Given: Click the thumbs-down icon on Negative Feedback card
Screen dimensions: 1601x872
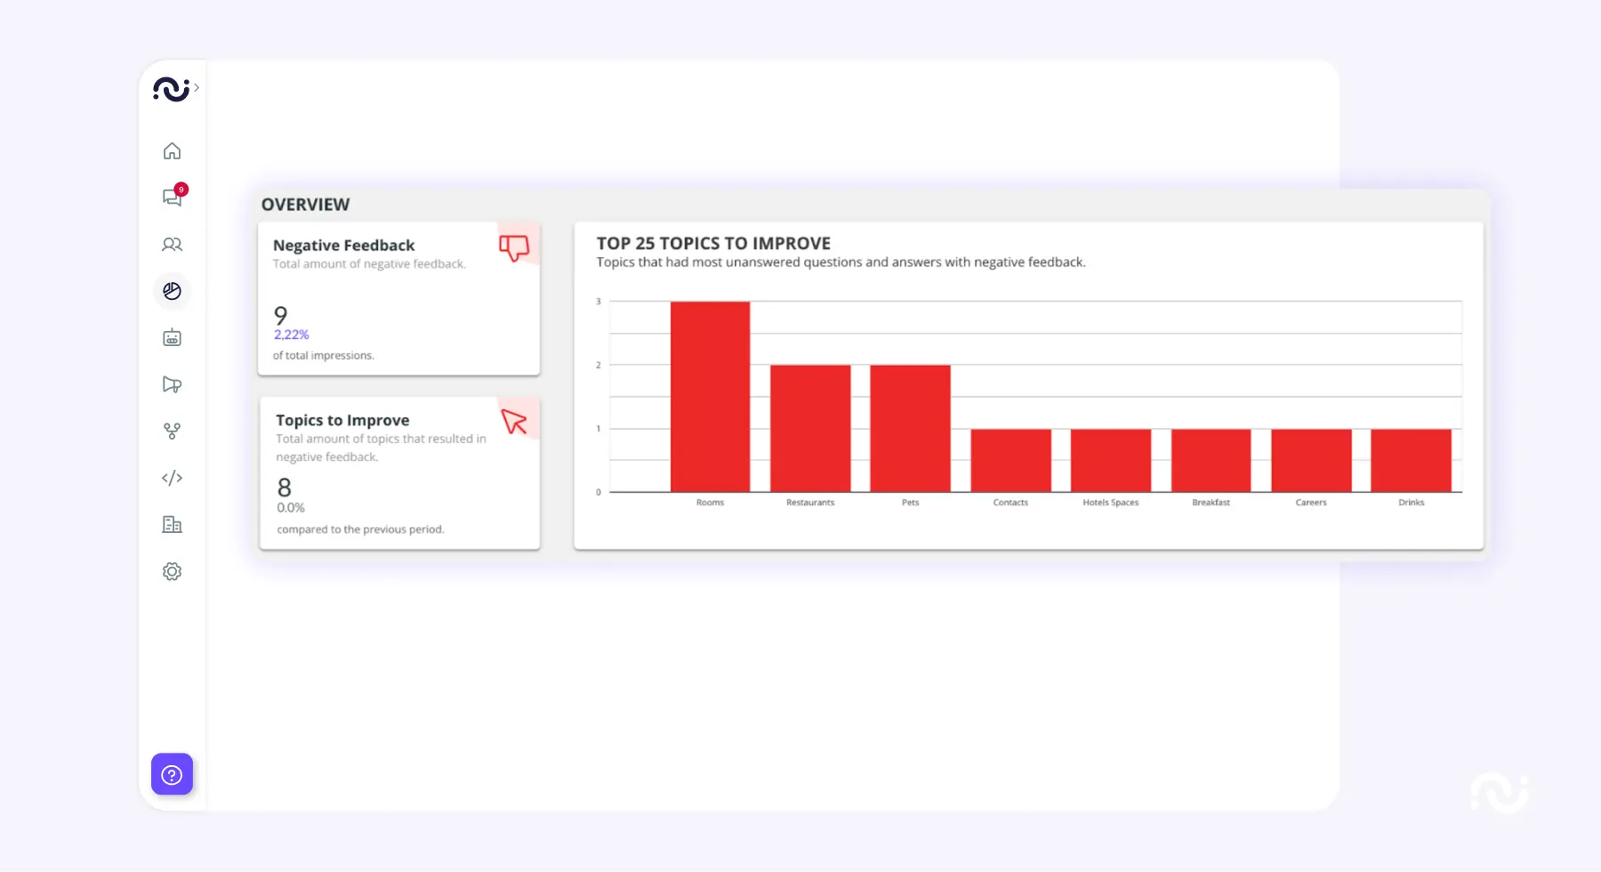Looking at the screenshot, I should 514,248.
